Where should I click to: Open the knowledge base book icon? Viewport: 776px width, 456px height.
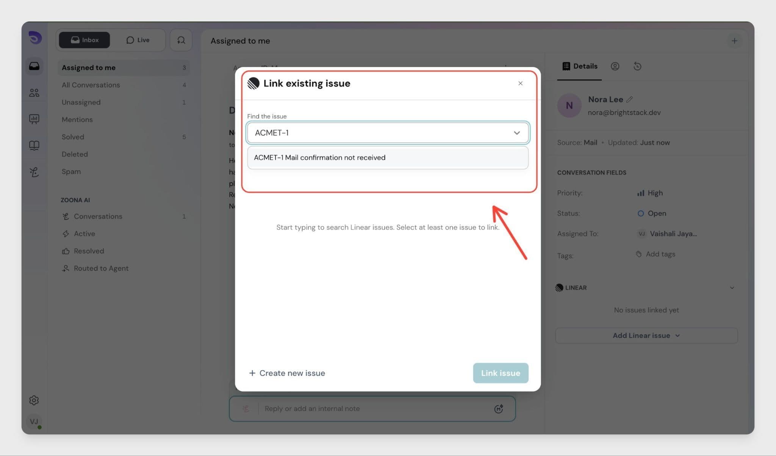[x=34, y=145]
